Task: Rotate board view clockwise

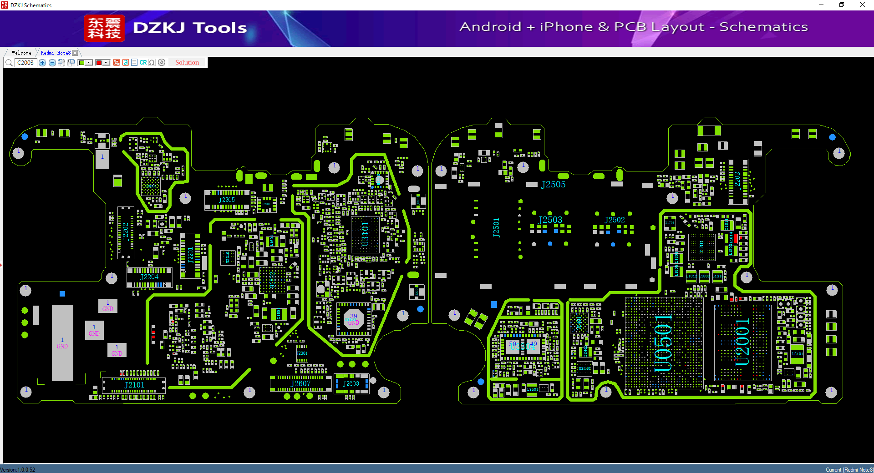Action: [61, 63]
